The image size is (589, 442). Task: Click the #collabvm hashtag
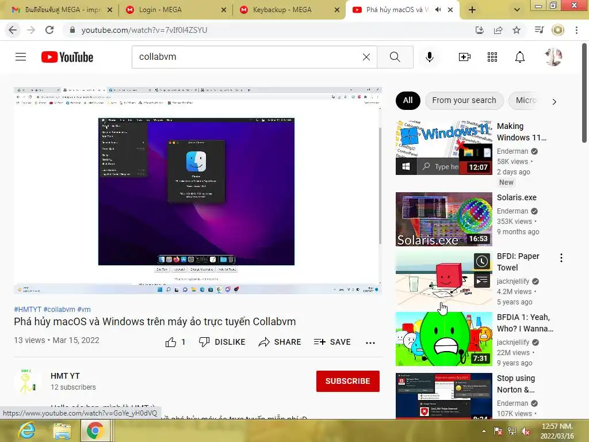click(59, 309)
